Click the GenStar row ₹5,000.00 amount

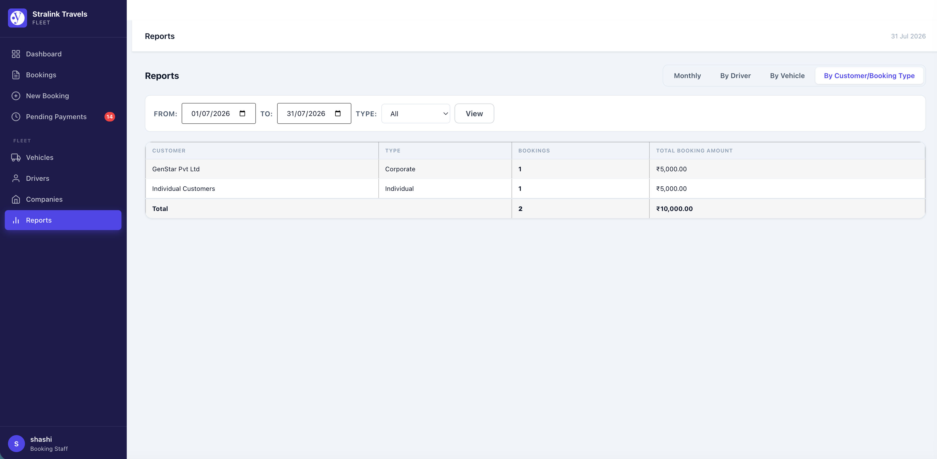671,169
